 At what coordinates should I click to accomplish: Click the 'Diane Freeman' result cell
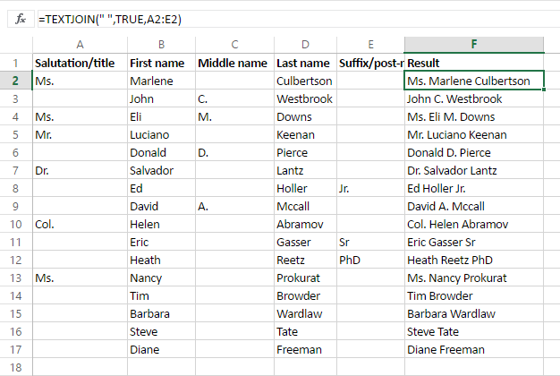pyautogui.click(x=473, y=349)
